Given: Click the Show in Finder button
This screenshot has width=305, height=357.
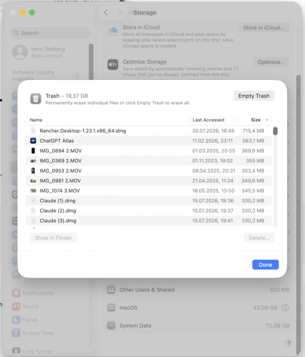Looking at the screenshot, I should 53,238.
